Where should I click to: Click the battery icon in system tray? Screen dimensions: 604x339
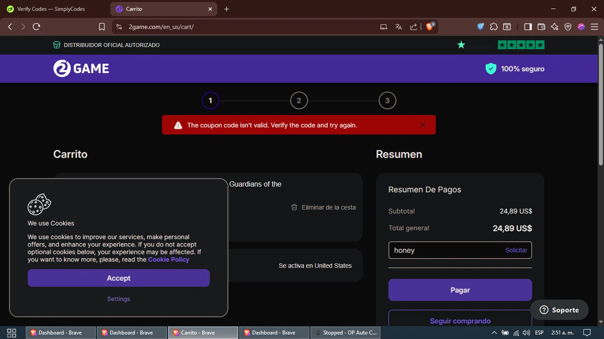[505, 333]
